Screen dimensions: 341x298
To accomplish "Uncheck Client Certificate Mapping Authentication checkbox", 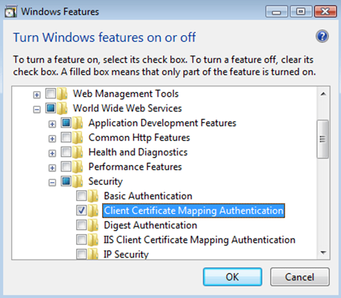I will (81, 211).
